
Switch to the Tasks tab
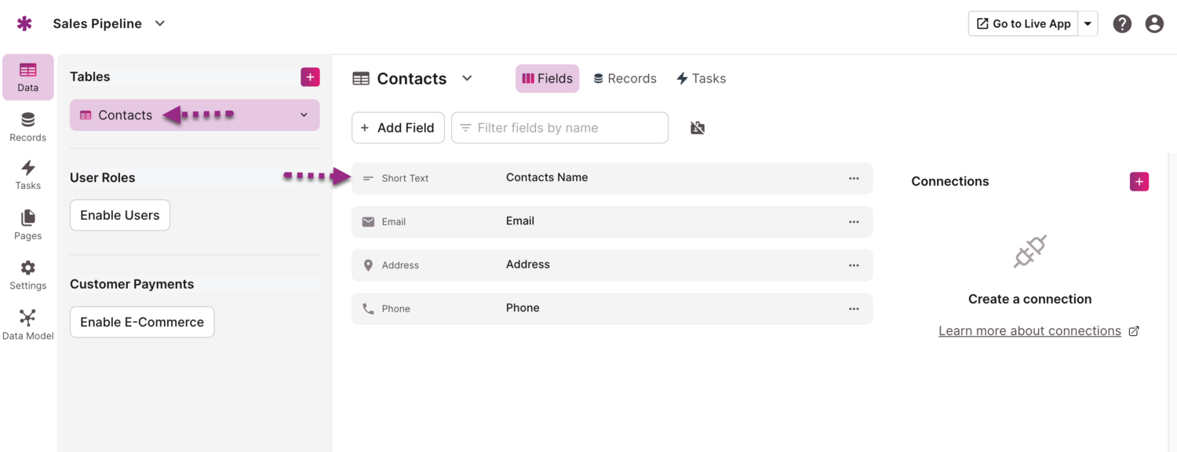(x=701, y=78)
